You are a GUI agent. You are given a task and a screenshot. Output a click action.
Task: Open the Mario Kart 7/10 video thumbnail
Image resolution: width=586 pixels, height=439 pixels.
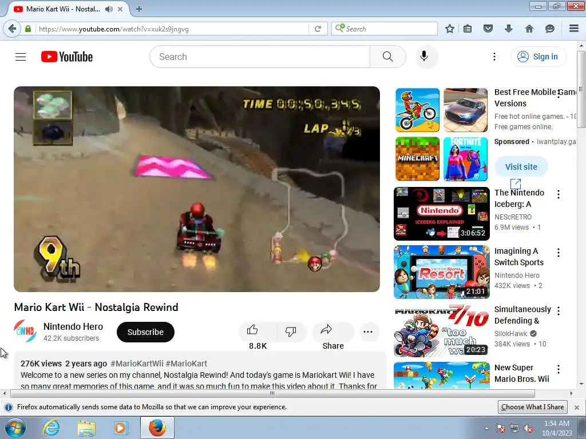coord(442,330)
